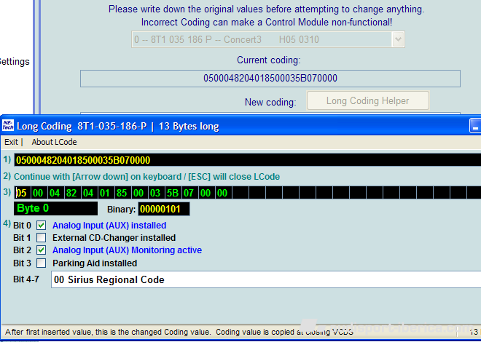Open the Exit menu
481x342 pixels.
tap(11, 143)
